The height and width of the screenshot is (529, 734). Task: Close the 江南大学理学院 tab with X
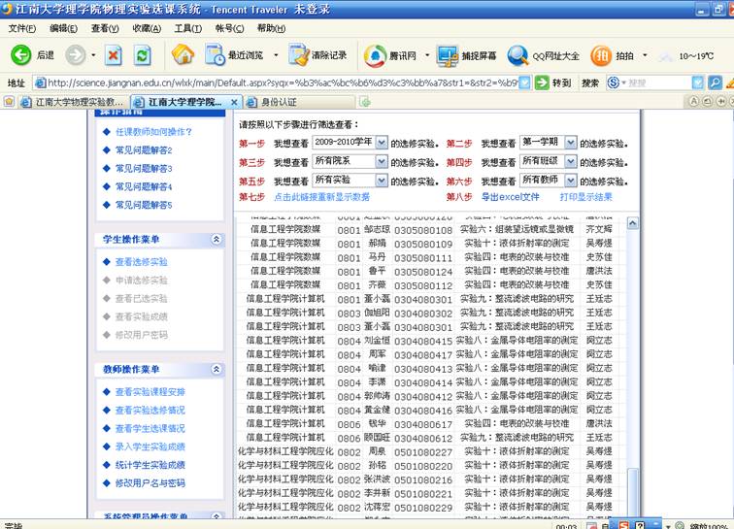coord(234,102)
